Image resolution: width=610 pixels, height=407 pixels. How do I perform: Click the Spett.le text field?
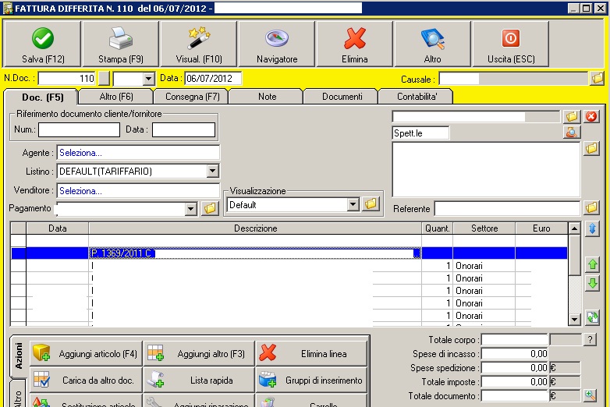[x=420, y=133]
